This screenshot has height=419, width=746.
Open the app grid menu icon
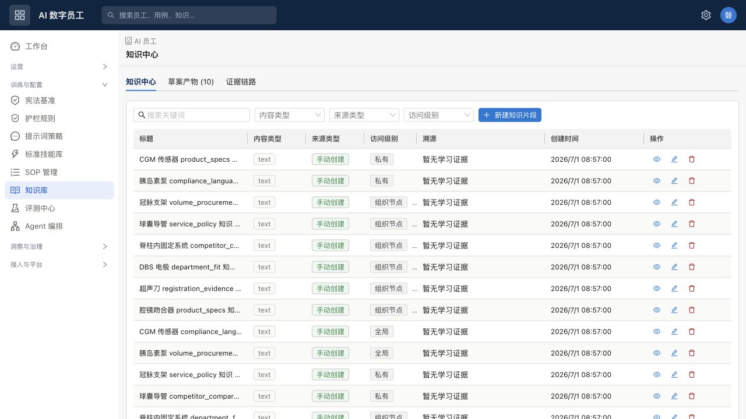[x=20, y=15]
